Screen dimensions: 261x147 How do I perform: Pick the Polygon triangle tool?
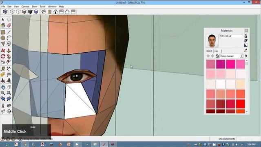click(3, 44)
